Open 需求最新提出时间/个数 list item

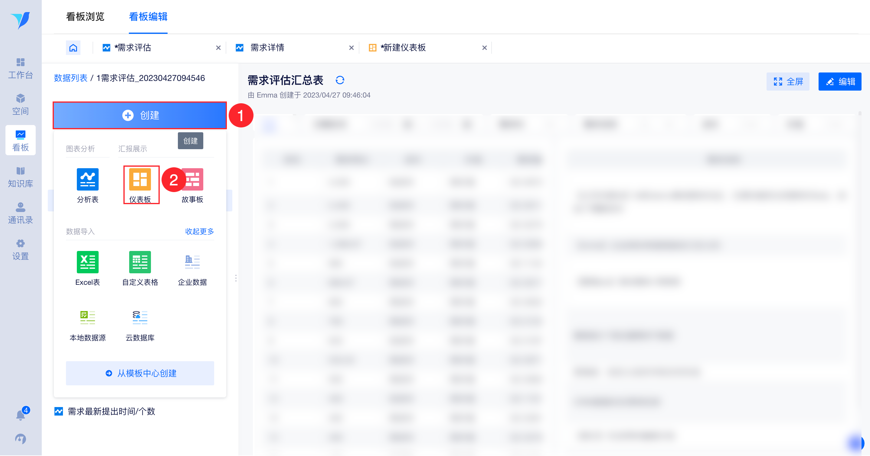click(111, 411)
